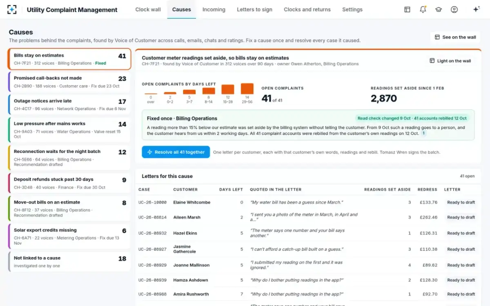
Task: Open the Not linked to a cause card
Action: click(x=69, y=262)
